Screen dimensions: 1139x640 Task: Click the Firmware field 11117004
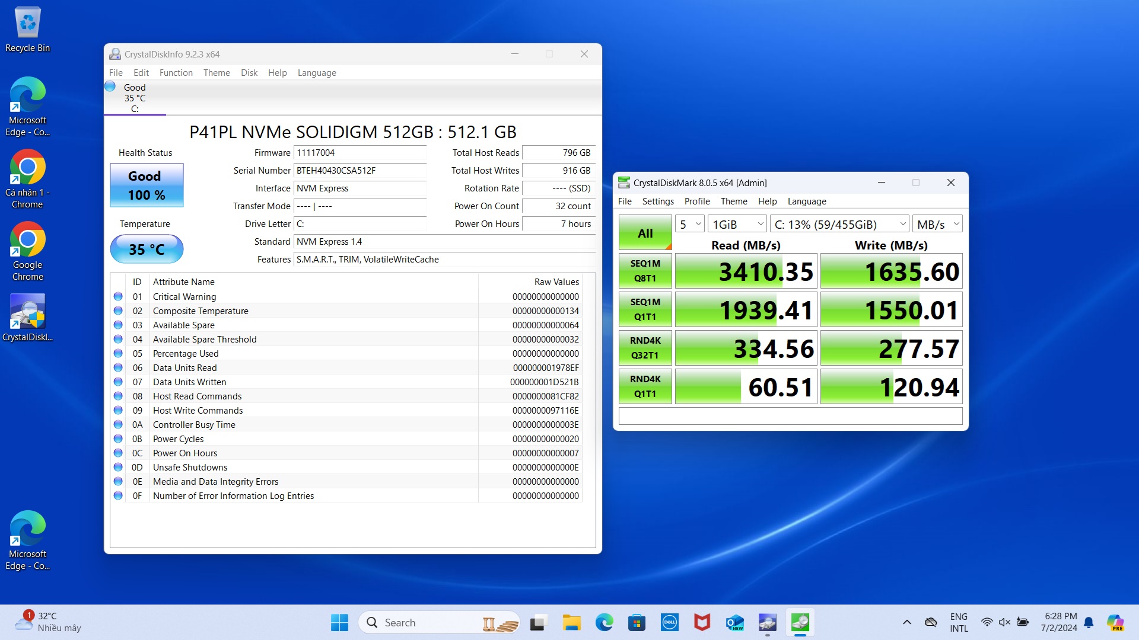[x=360, y=152]
